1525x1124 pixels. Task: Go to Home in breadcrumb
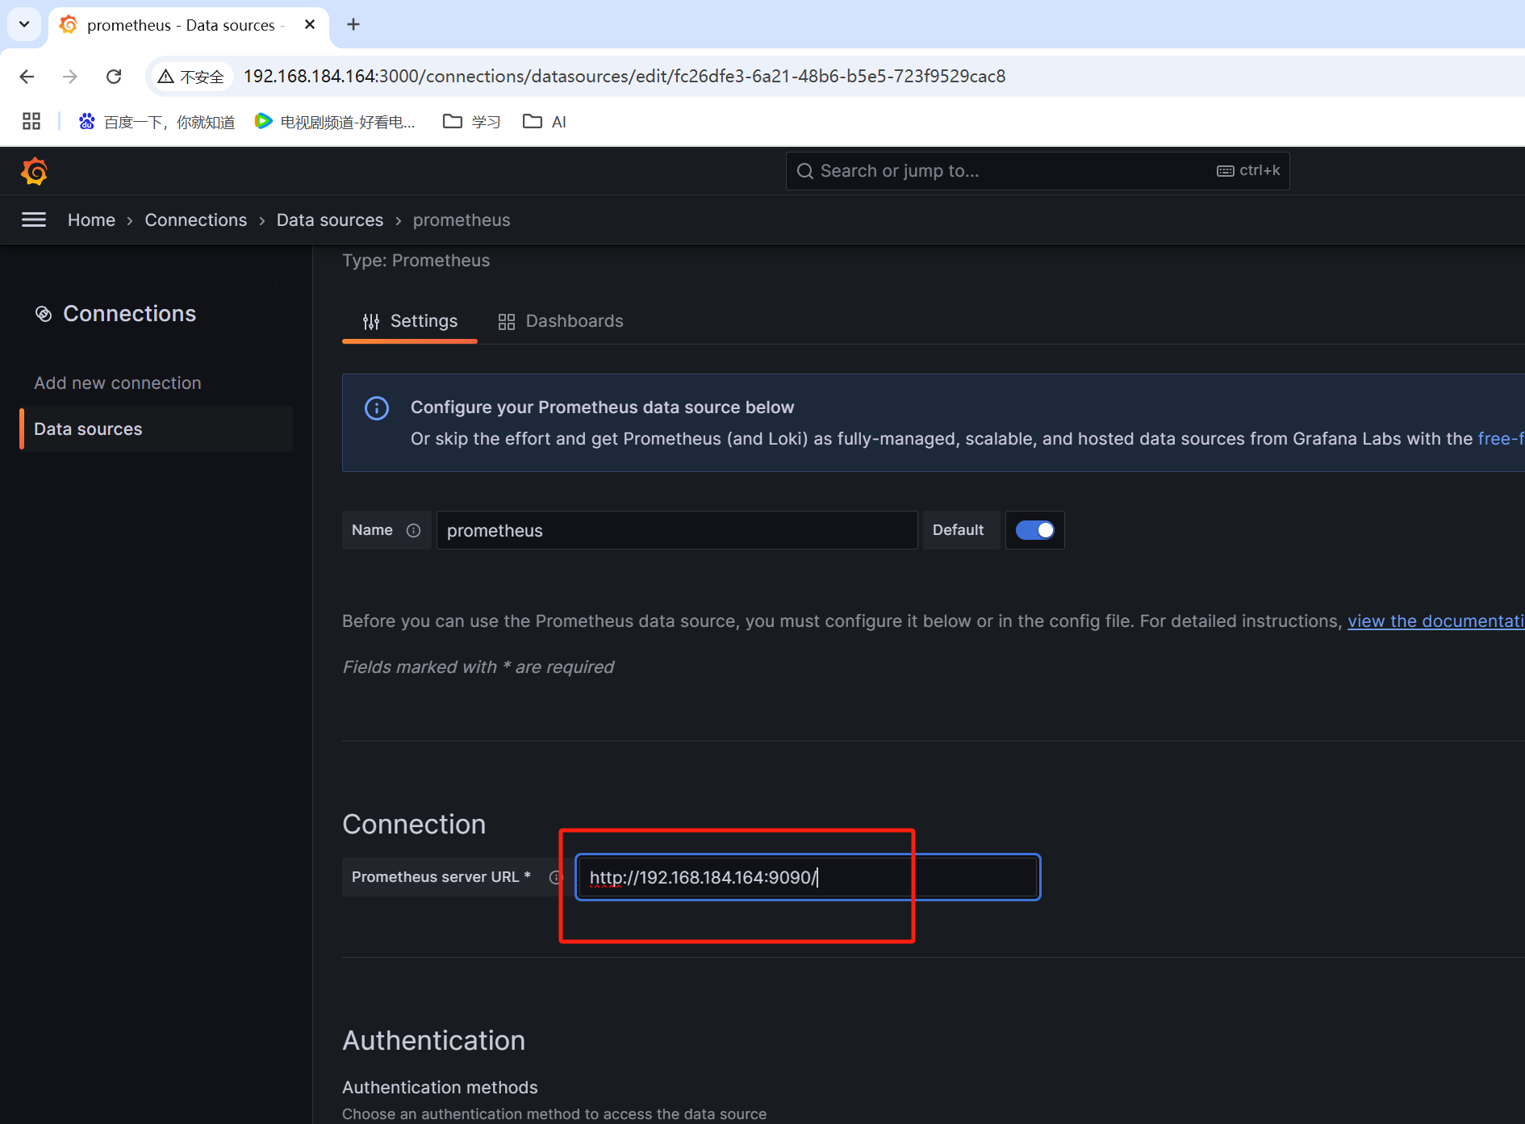click(x=91, y=220)
